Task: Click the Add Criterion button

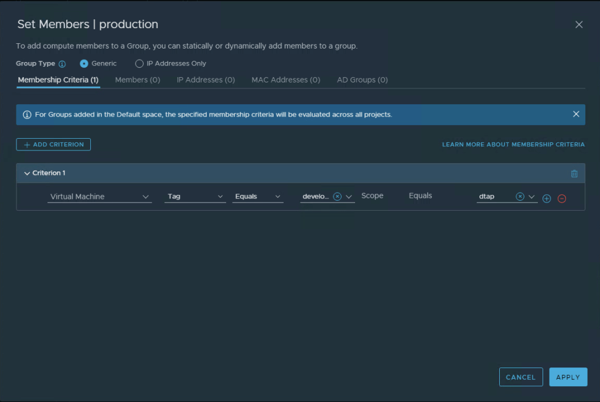Action: [x=53, y=145]
